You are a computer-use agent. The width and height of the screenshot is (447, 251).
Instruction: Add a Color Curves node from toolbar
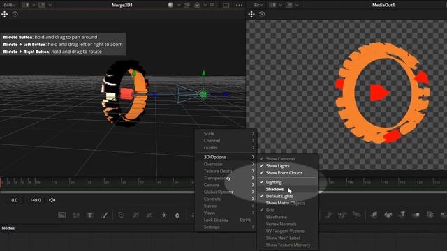135,215
